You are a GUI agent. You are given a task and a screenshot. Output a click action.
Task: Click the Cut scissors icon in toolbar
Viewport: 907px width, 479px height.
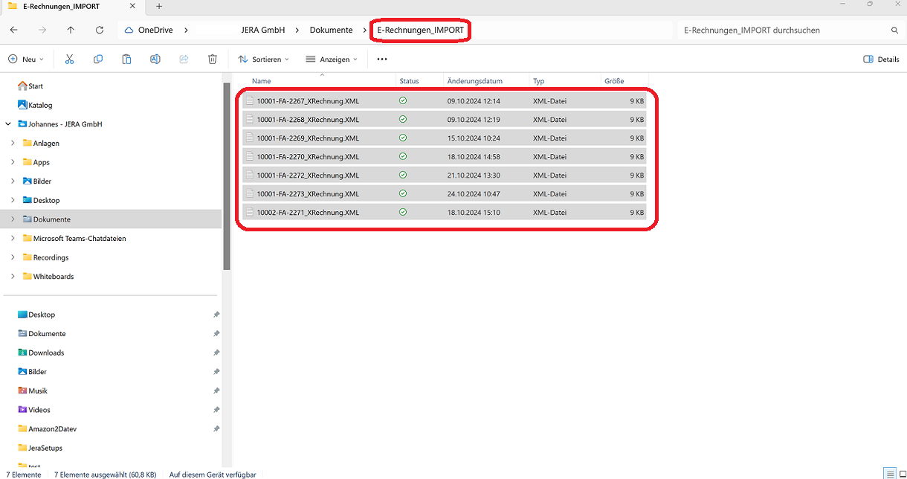(x=69, y=60)
